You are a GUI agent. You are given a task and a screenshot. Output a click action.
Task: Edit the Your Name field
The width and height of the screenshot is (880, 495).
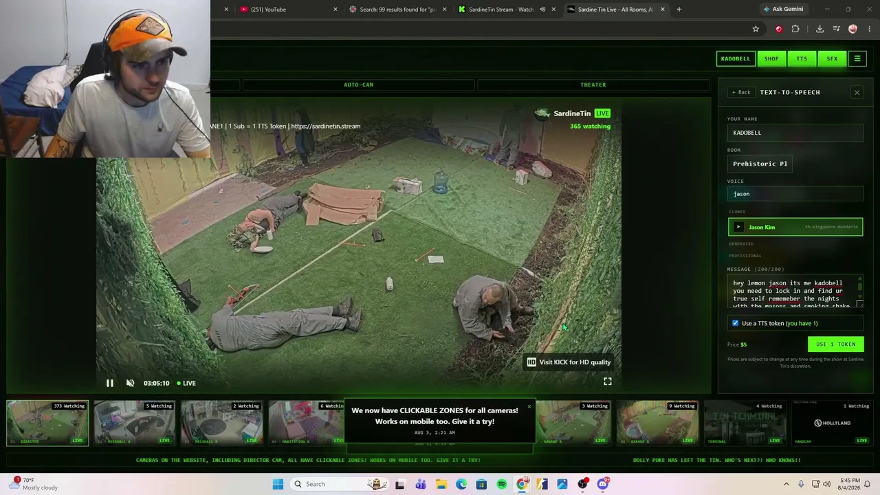(795, 133)
